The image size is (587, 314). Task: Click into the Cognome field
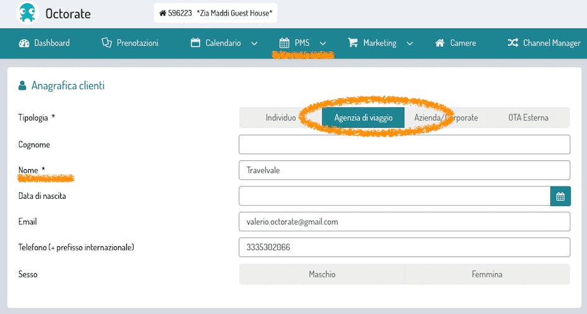click(x=404, y=144)
